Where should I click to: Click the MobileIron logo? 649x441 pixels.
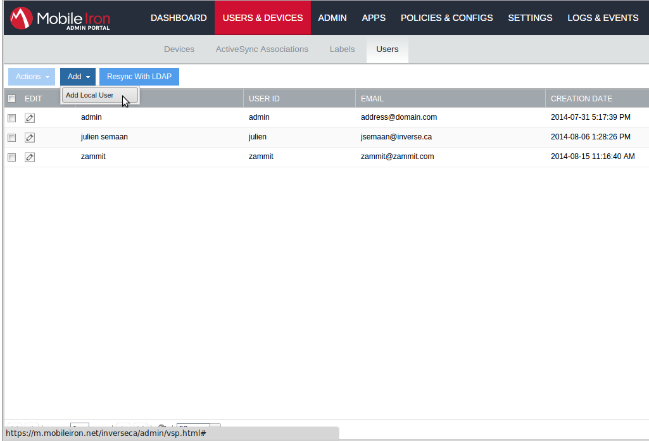point(60,18)
